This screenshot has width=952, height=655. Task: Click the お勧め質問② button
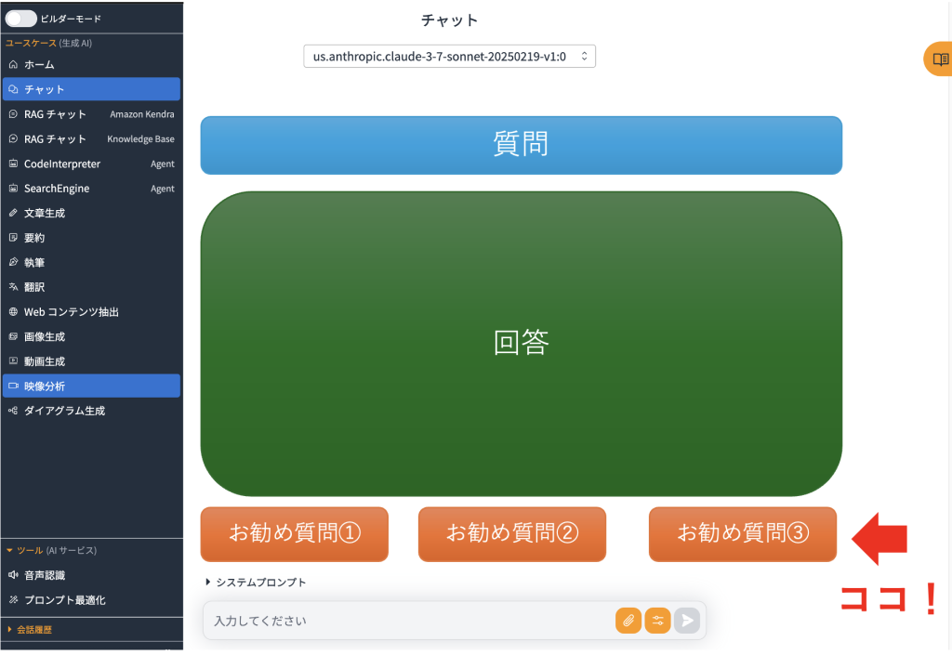512,533
